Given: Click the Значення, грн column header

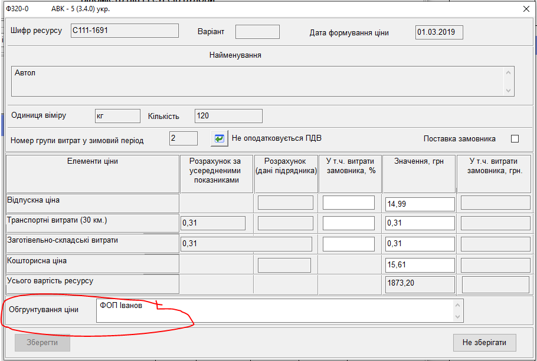Looking at the screenshot, I should pyautogui.click(x=419, y=174).
